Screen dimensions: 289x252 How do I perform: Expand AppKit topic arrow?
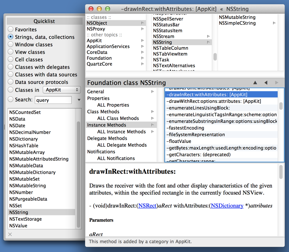143,40
